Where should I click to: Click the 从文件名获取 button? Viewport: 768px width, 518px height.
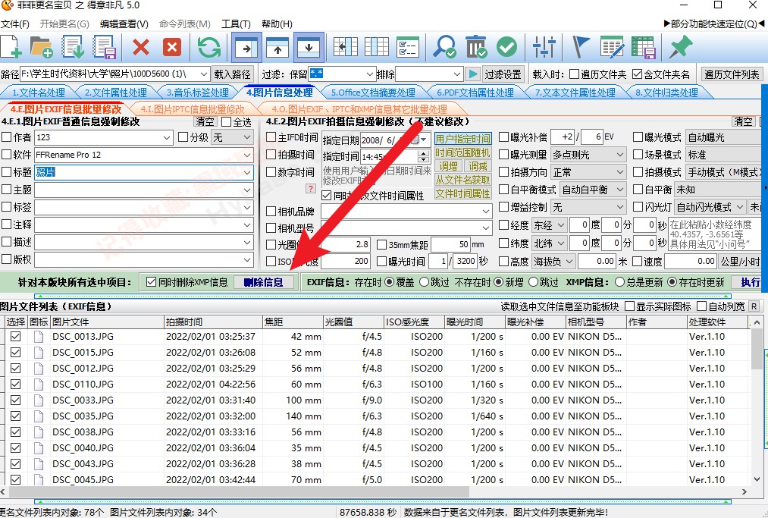click(463, 180)
